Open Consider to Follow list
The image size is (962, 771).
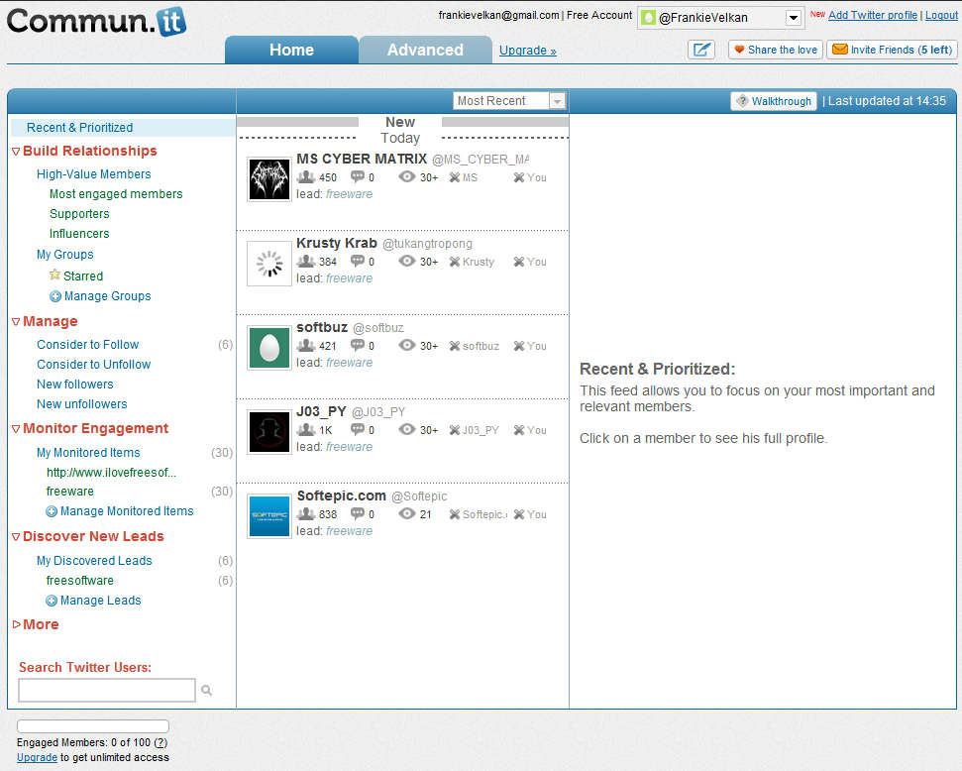click(x=88, y=344)
